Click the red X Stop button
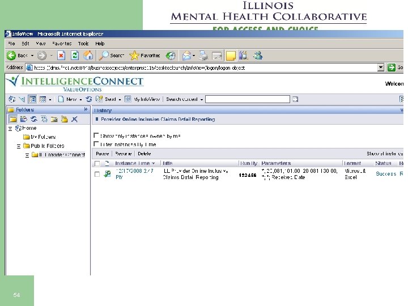Screen dimensions: 408x306 pos(61,56)
